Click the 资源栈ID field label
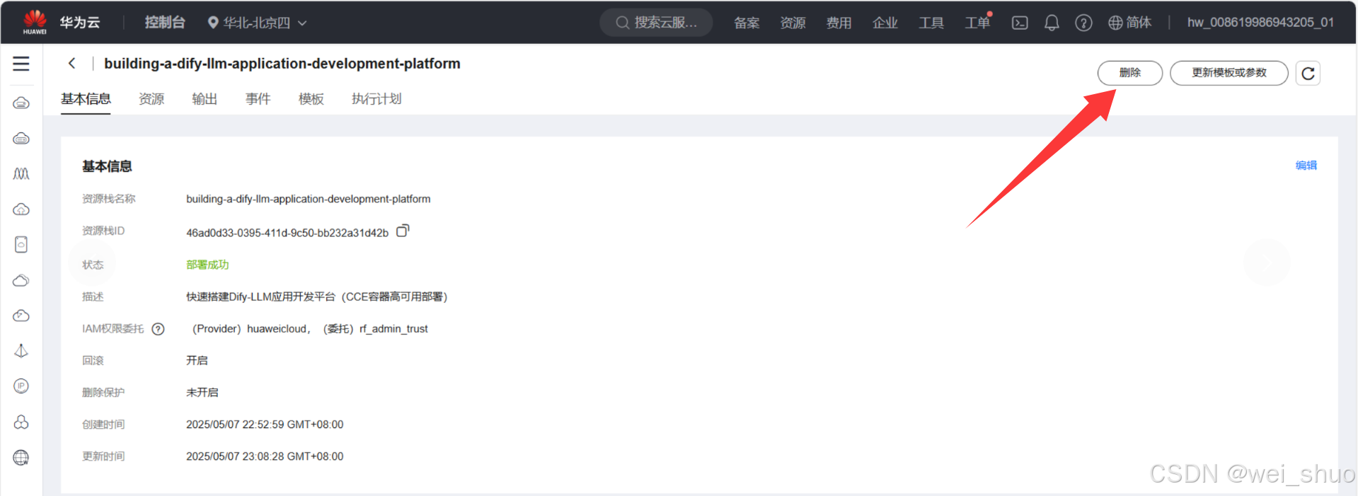The width and height of the screenshot is (1358, 496). click(x=103, y=231)
